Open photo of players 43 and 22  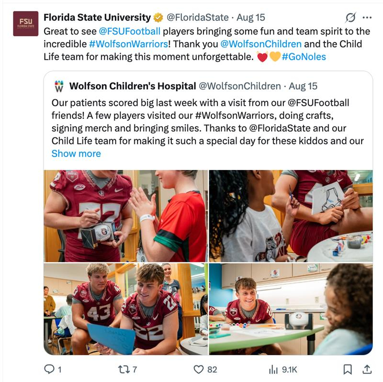pyautogui.click(x=125, y=309)
